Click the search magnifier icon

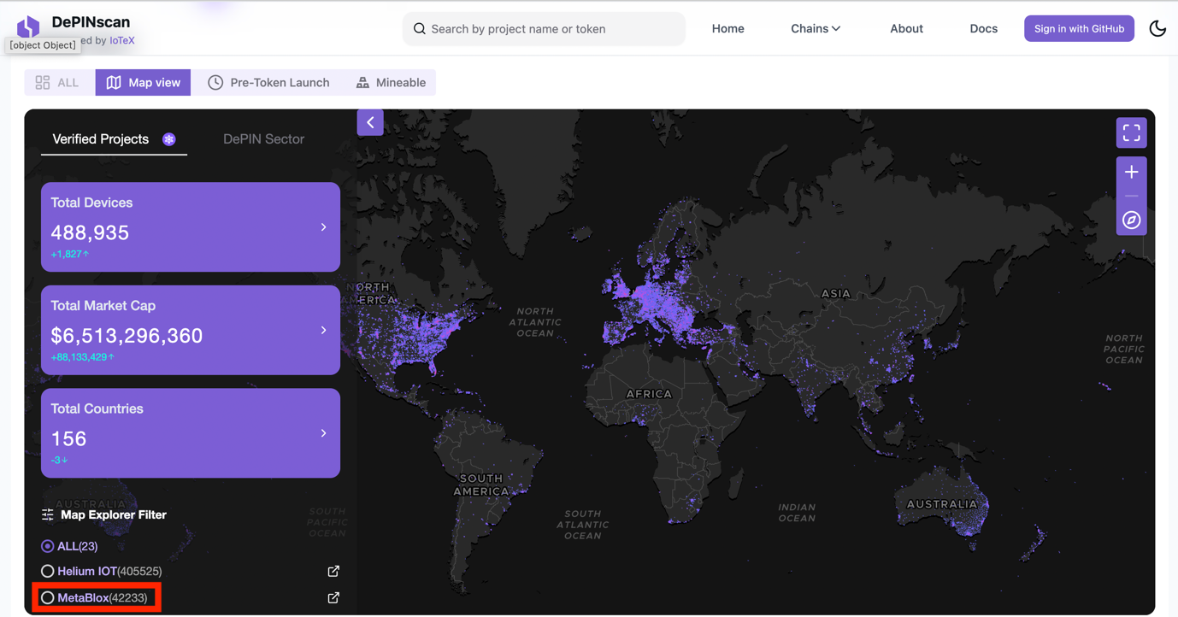pos(419,29)
